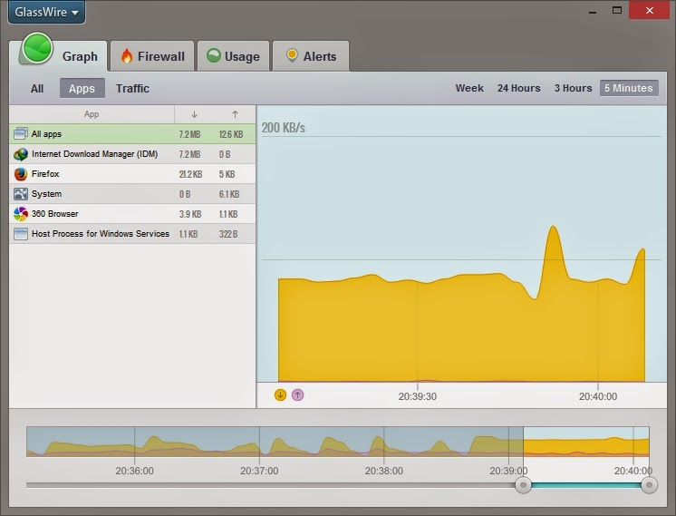Image resolution: width=676 pixels, height=516 pixels.
Task: Select the System row
Action: [132, 194]
